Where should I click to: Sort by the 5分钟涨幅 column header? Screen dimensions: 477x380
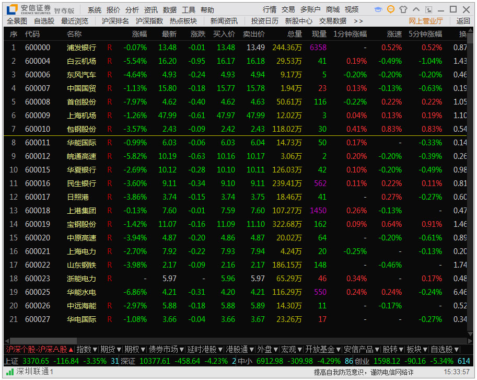pos(425,34)
